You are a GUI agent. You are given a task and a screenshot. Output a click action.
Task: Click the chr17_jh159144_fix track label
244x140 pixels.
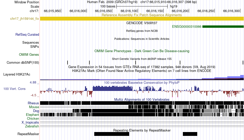coord(24,19)
